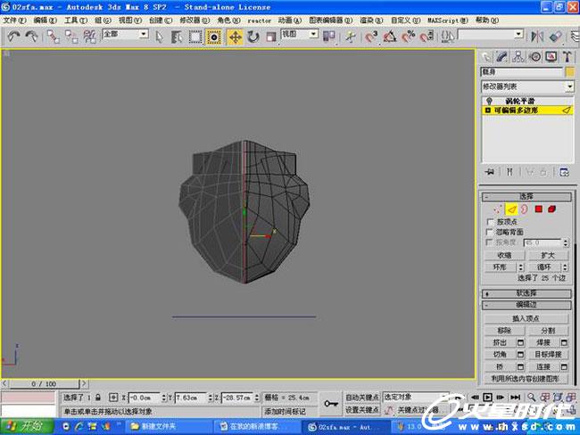Select the Polygon sub-object level red square
Image resolution: width=580 pixels, height=435 pixels.
coord(538,209)
